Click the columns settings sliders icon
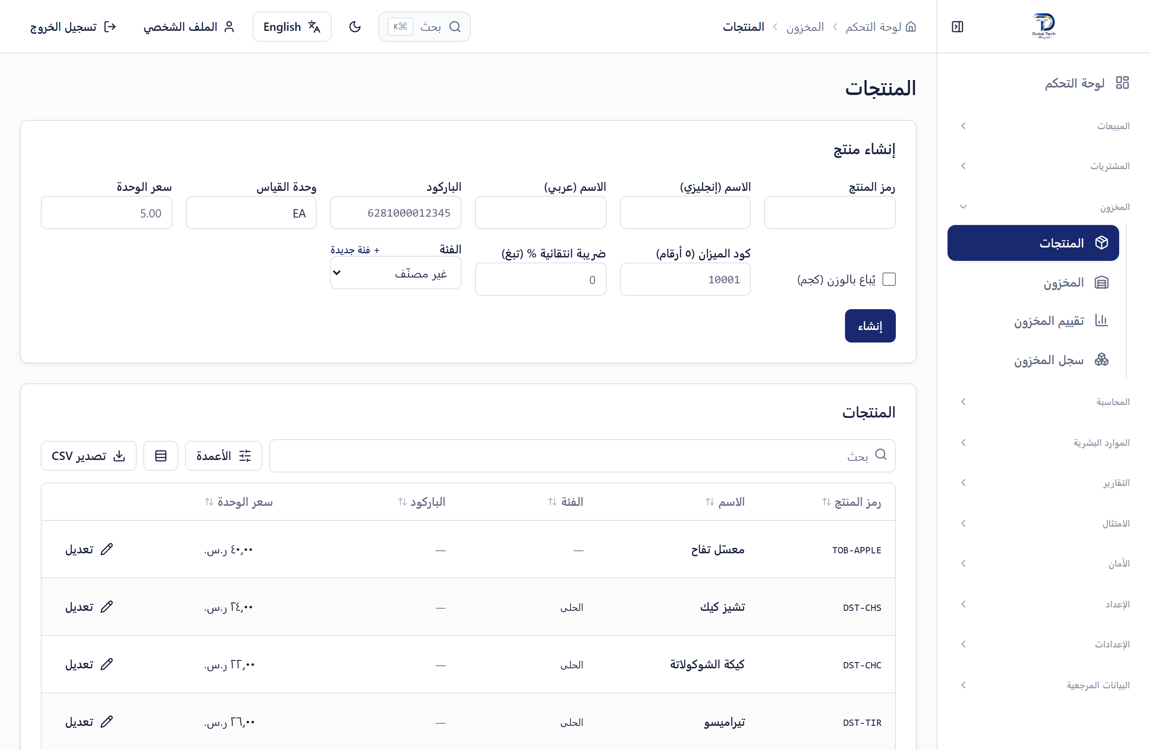 pos(245,456)
